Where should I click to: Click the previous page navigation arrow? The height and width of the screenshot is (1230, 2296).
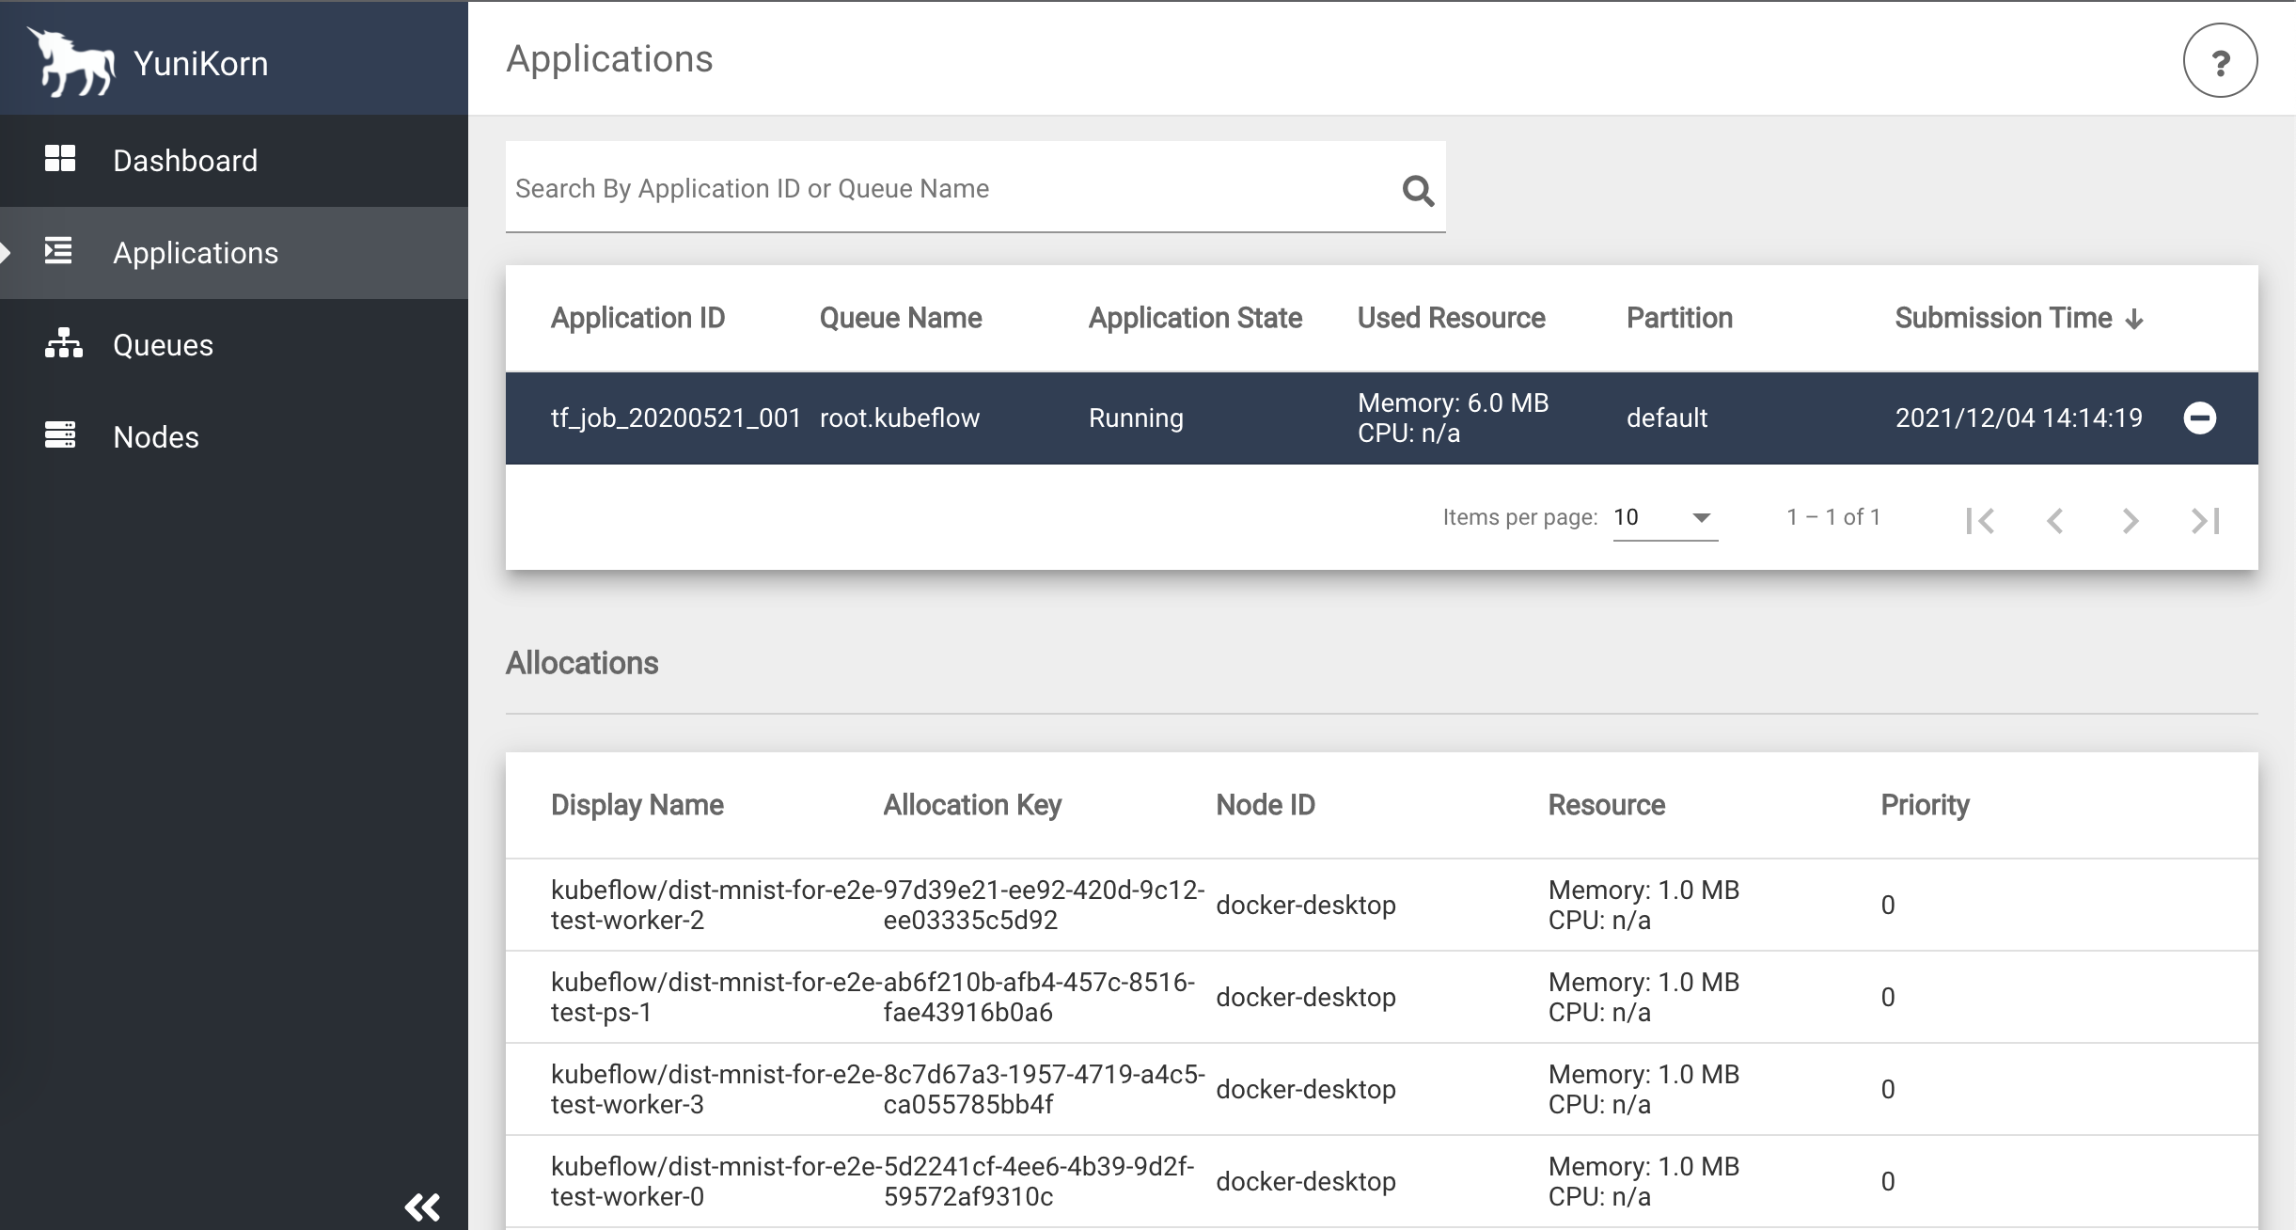coord(2056,516)
